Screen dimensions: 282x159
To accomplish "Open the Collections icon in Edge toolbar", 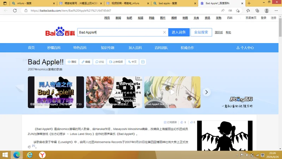I will click(257, 11).
